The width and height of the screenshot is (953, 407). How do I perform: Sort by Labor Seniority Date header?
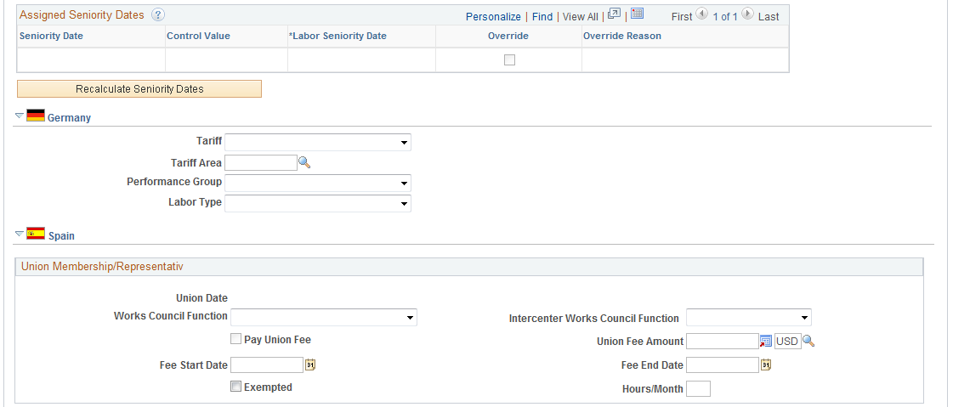click(338, 36)
